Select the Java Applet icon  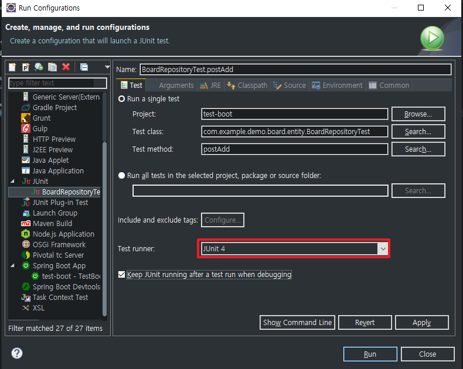click(26, 160)
